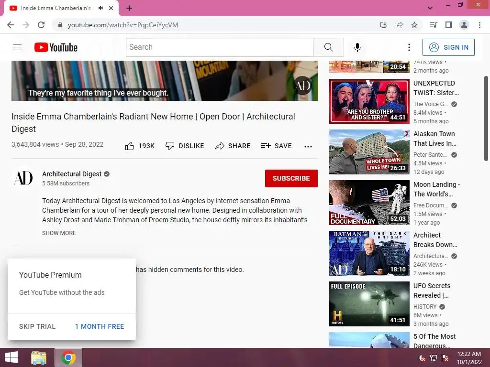Subscribe to Architectural Digest
Viewport: 490px width, 367px height.
[291, 178]
